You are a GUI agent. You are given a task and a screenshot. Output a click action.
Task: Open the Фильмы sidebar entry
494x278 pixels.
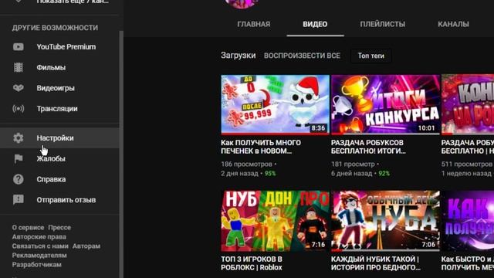59,67
